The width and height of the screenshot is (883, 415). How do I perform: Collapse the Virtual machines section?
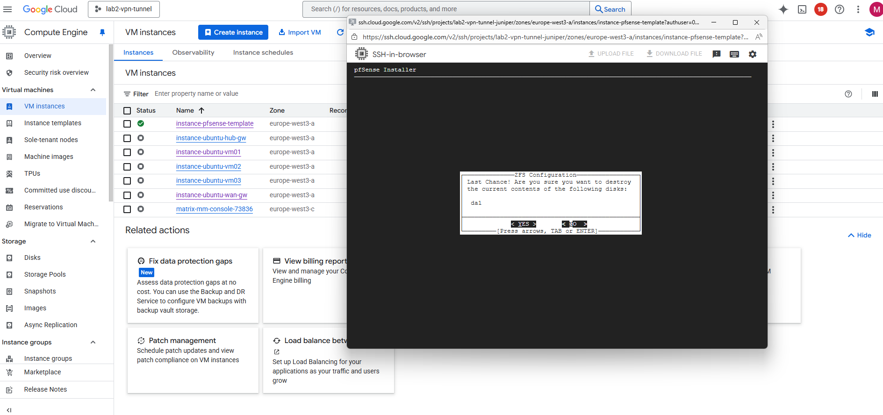[x=93, y=90]
